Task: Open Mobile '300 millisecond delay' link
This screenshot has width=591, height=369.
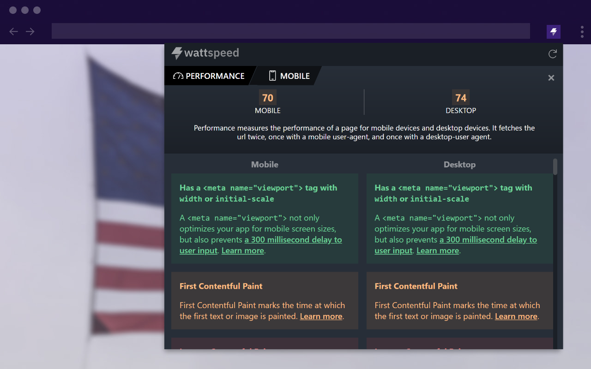Action: click(293, 240)
